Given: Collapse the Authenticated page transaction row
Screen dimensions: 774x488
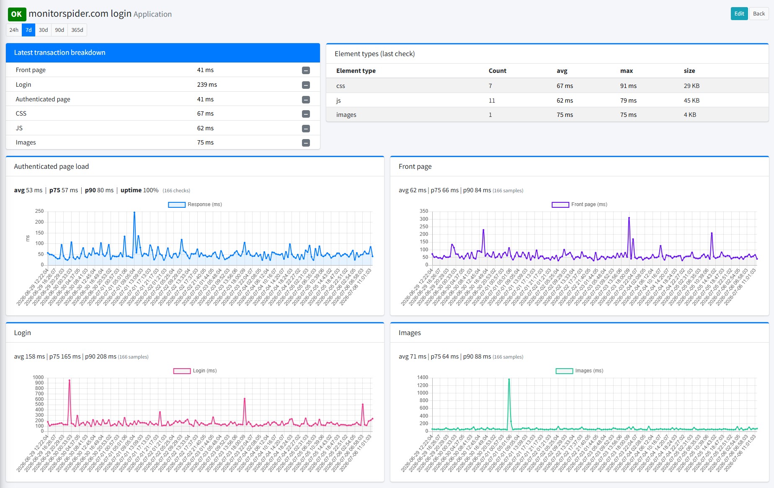Looking at the screenshot, I should click(306, 100).
